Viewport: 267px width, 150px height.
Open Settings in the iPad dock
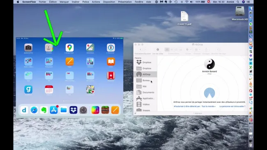[x=83, y=110]
